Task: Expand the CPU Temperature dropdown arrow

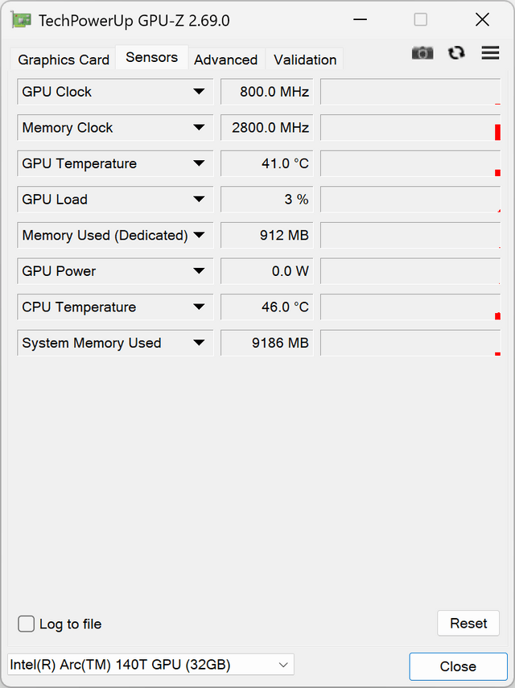Action: 199,307
